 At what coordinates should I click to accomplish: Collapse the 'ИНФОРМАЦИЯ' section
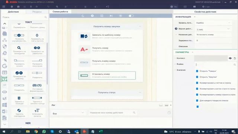click(195, 17)
